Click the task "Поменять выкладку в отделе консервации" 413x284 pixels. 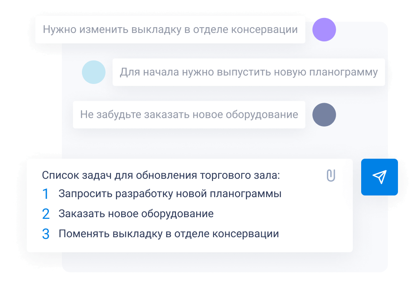[168, 234]
